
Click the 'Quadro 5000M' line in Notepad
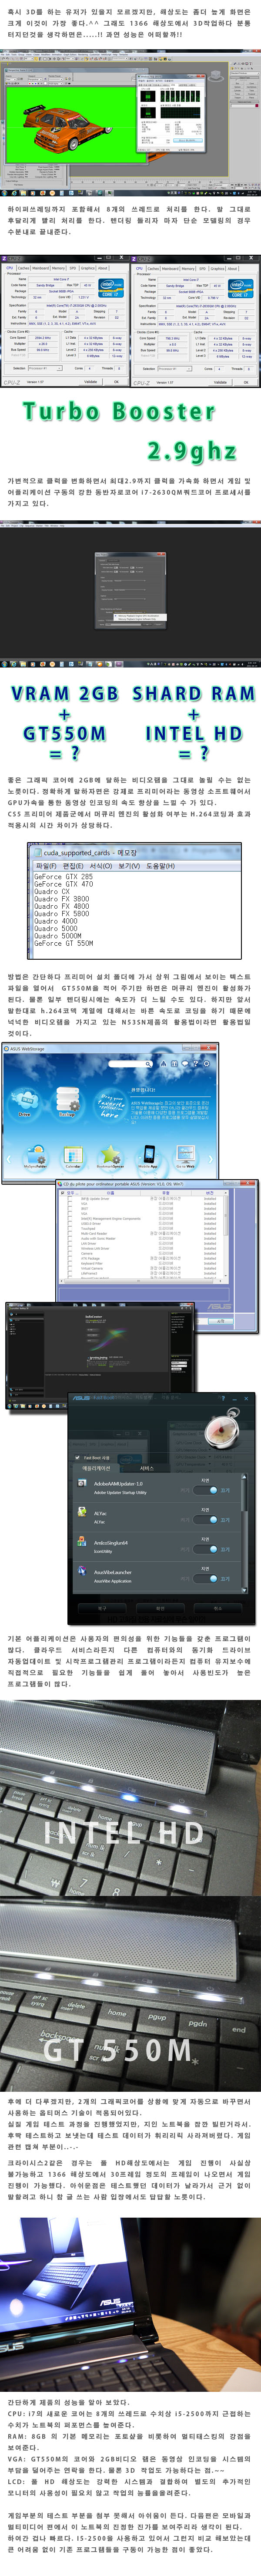pos(58,936)
